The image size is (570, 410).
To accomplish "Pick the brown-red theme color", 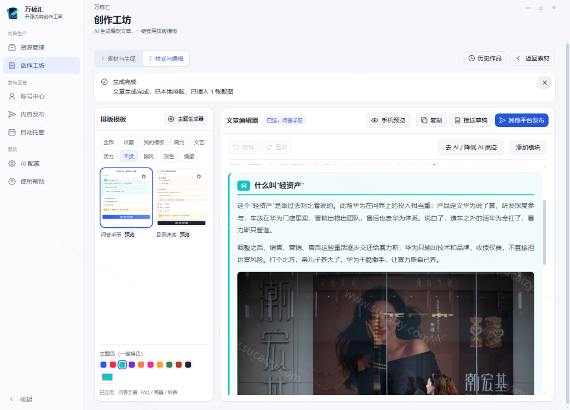I will (x=179, y=364).
